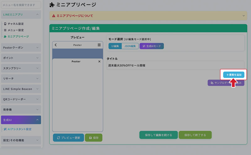Close the Poster preview panel with X

99,61
